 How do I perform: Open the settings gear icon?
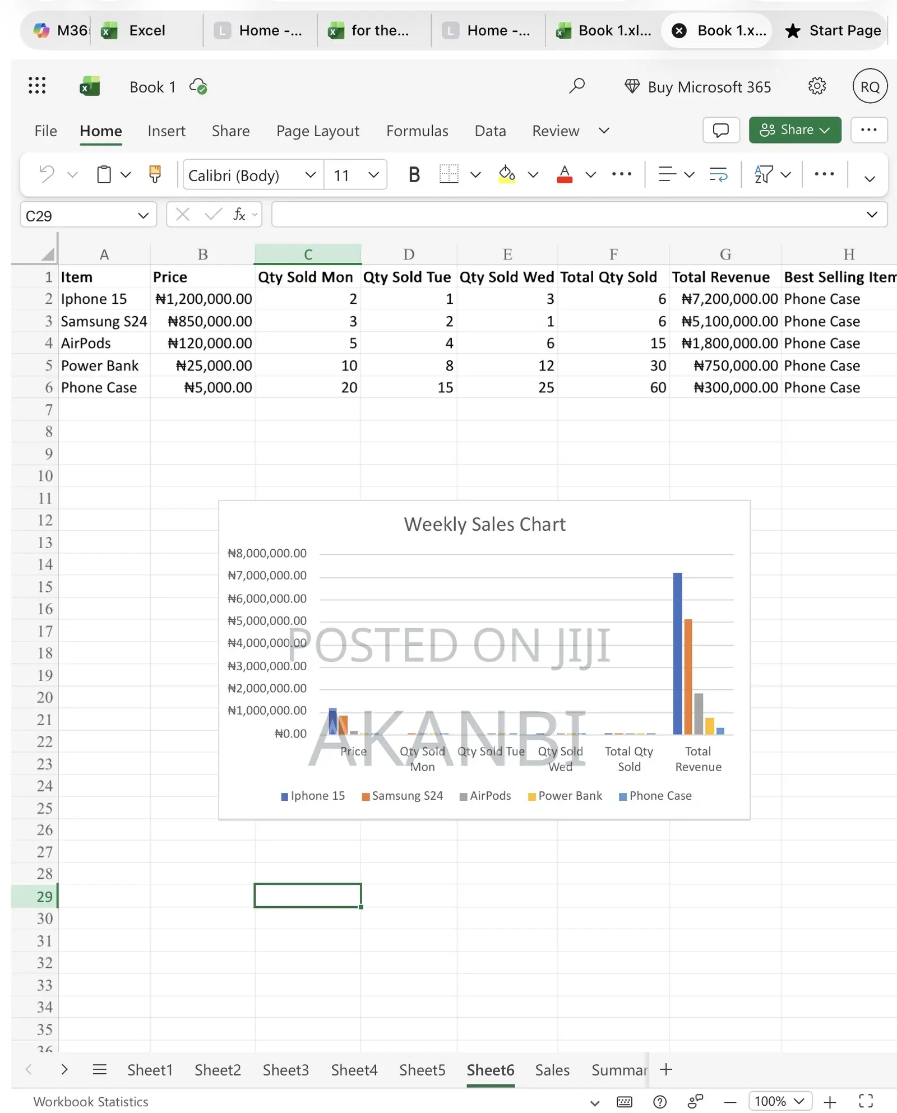tap(817, 86)
